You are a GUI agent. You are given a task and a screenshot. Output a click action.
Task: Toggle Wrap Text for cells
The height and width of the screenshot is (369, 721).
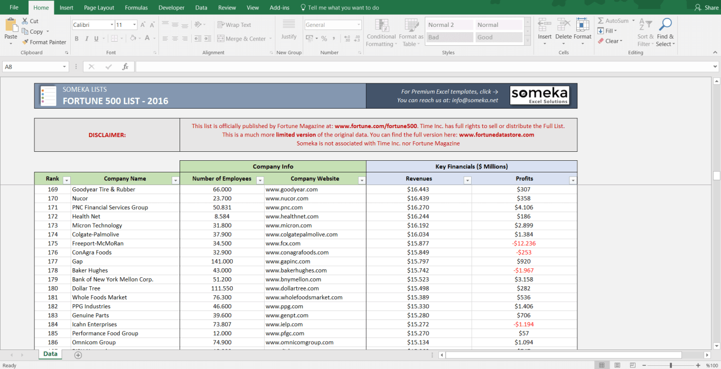pyautogui.click(x=234, y=25)
